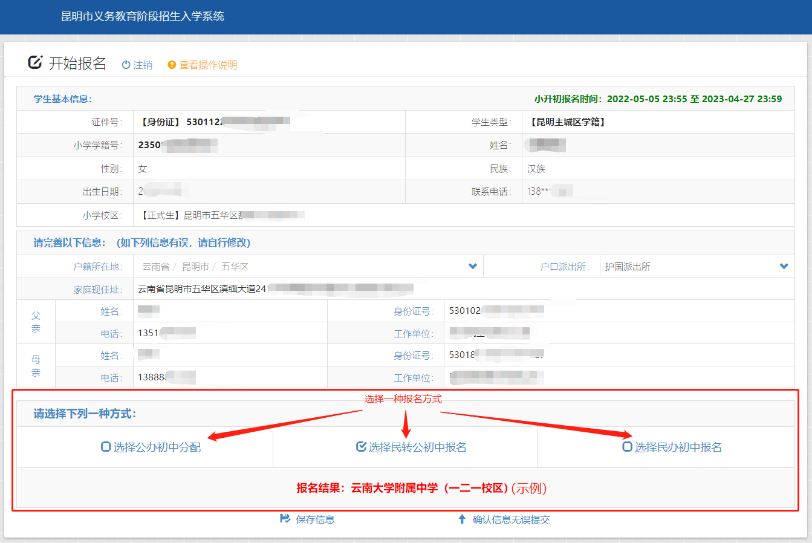Tick the 选择民办初中报名 checkbox

[628, 447]
